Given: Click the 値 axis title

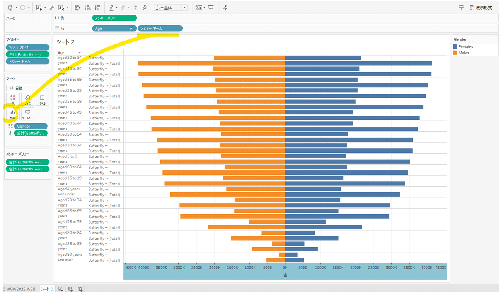Looking at the screenshot, I should tap(285, 275).
